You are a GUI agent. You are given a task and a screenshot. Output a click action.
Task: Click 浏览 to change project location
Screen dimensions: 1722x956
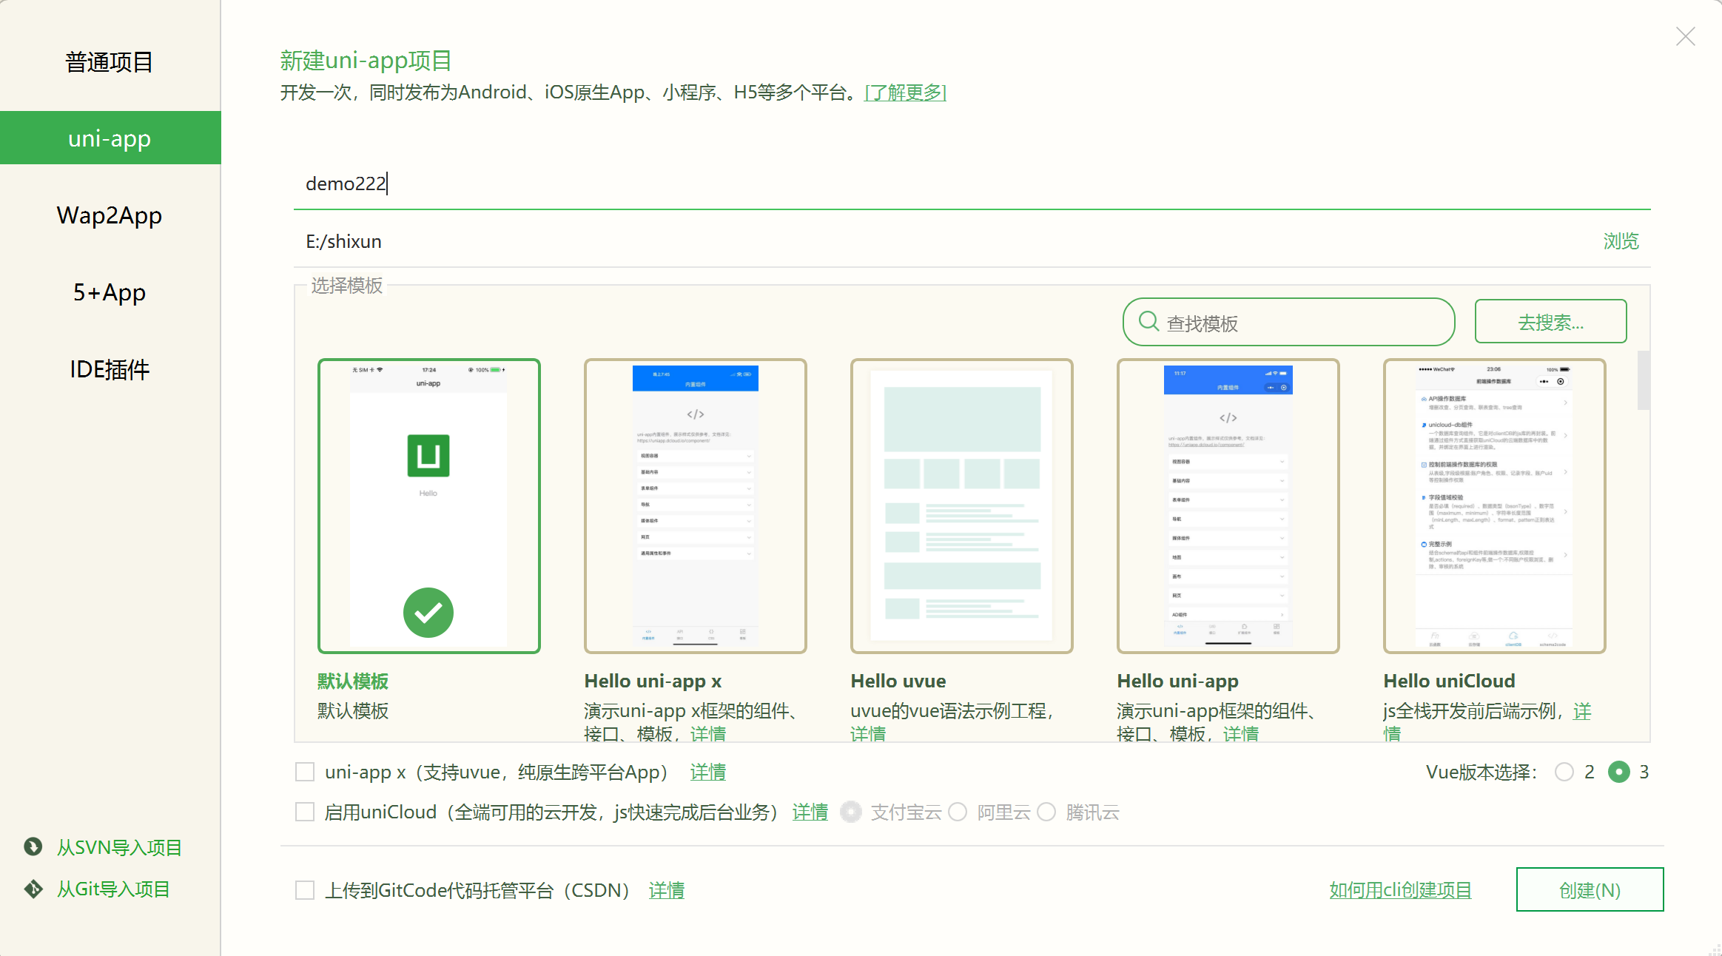click(x=1621, y=240)
